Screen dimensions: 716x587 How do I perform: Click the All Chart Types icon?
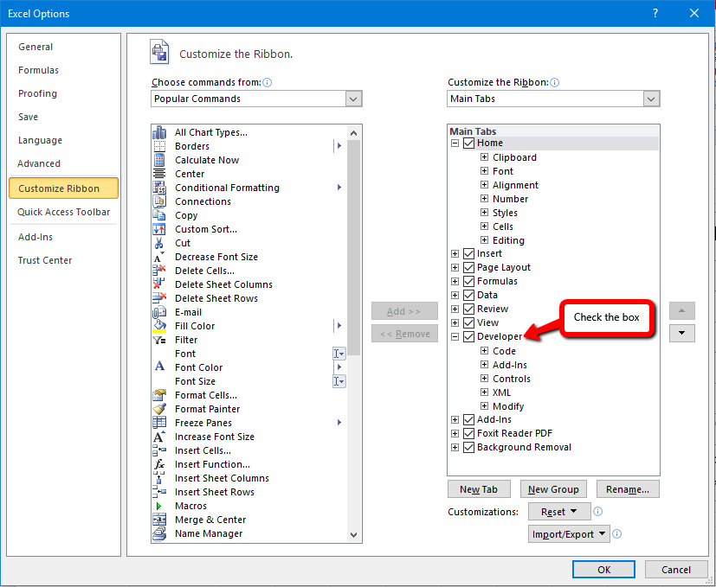pos(159,132)
